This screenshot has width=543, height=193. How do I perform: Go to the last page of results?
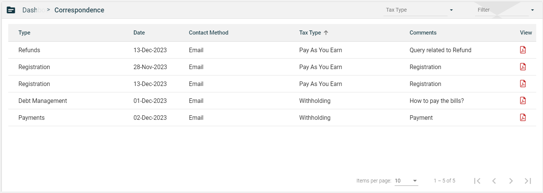pyautogui.click(x=528, y=181)
